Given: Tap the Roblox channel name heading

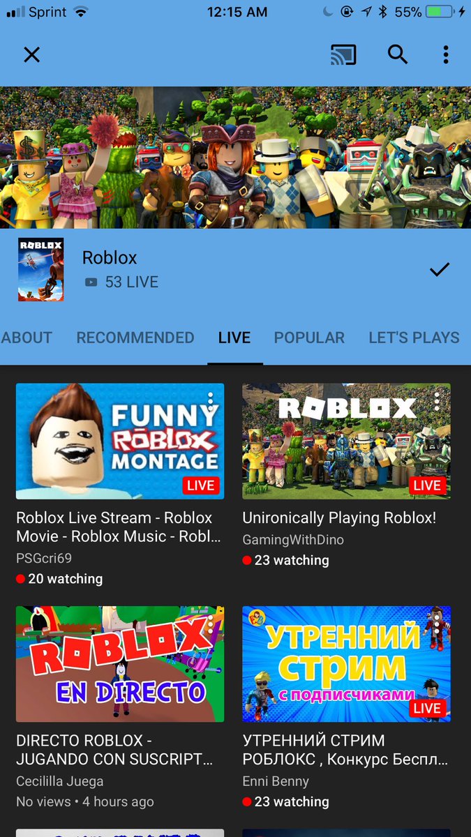Looking at the screenshot, I should [x=110, y=257].
